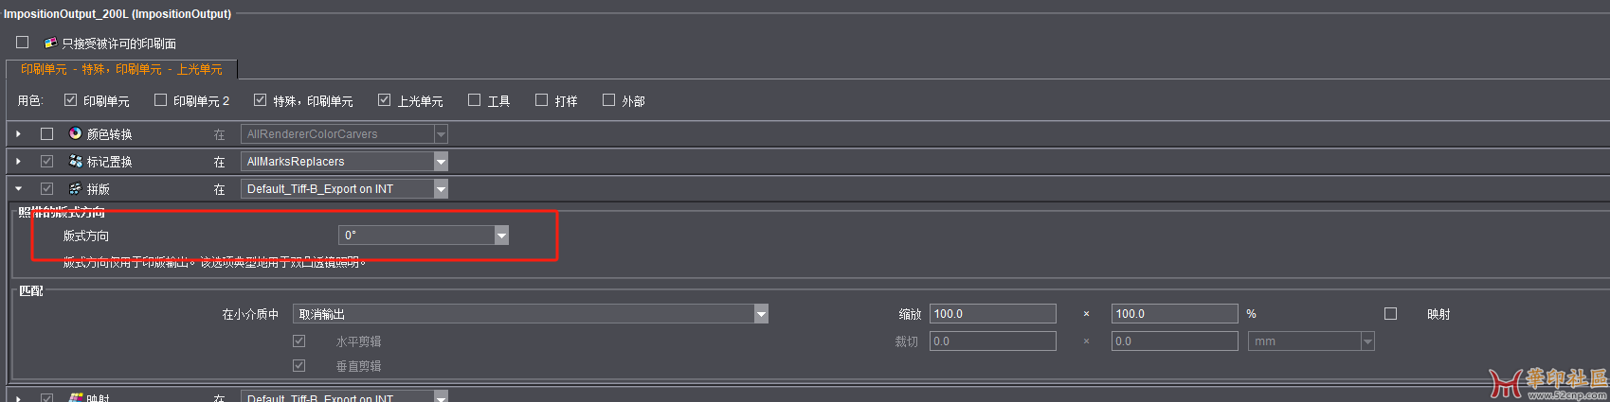Click the icon beside 只接受被许可的印刷面
The width and height of the screenshot is (1610, 402).
(51, 43)
